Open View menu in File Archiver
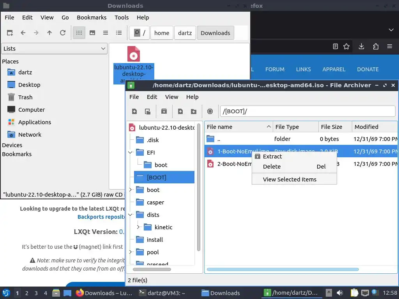Viewport: 399px width, 299px height. click(x=172, y=97)
